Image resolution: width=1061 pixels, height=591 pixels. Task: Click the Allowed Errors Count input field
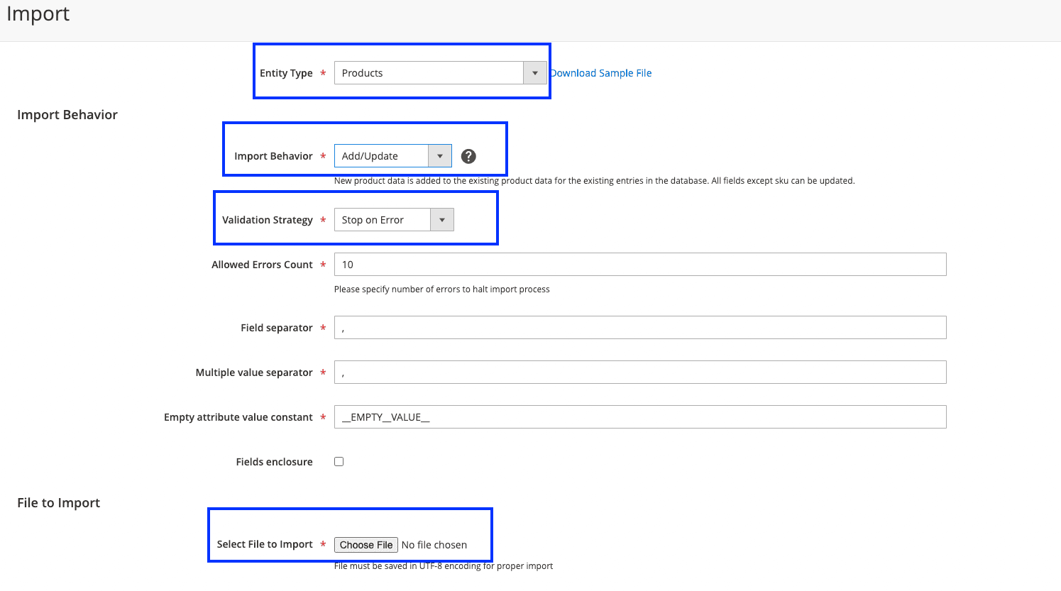[x=640, y=265]
